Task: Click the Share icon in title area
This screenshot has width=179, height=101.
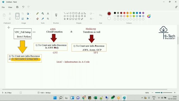Action: (176, 7)
